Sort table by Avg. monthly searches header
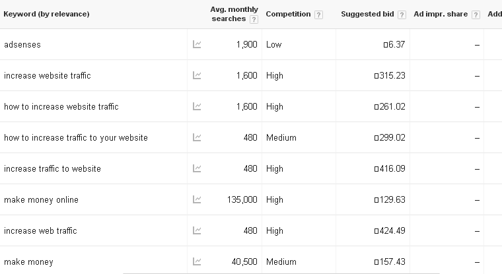 click(234, 14)
